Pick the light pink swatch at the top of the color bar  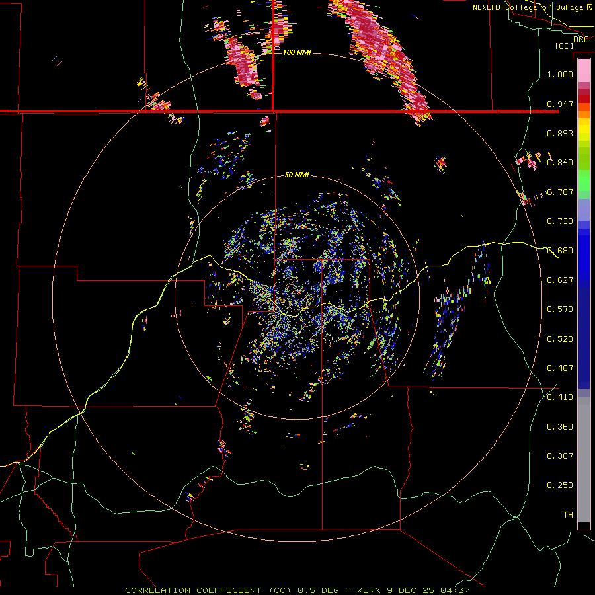[x=584, y=70]
